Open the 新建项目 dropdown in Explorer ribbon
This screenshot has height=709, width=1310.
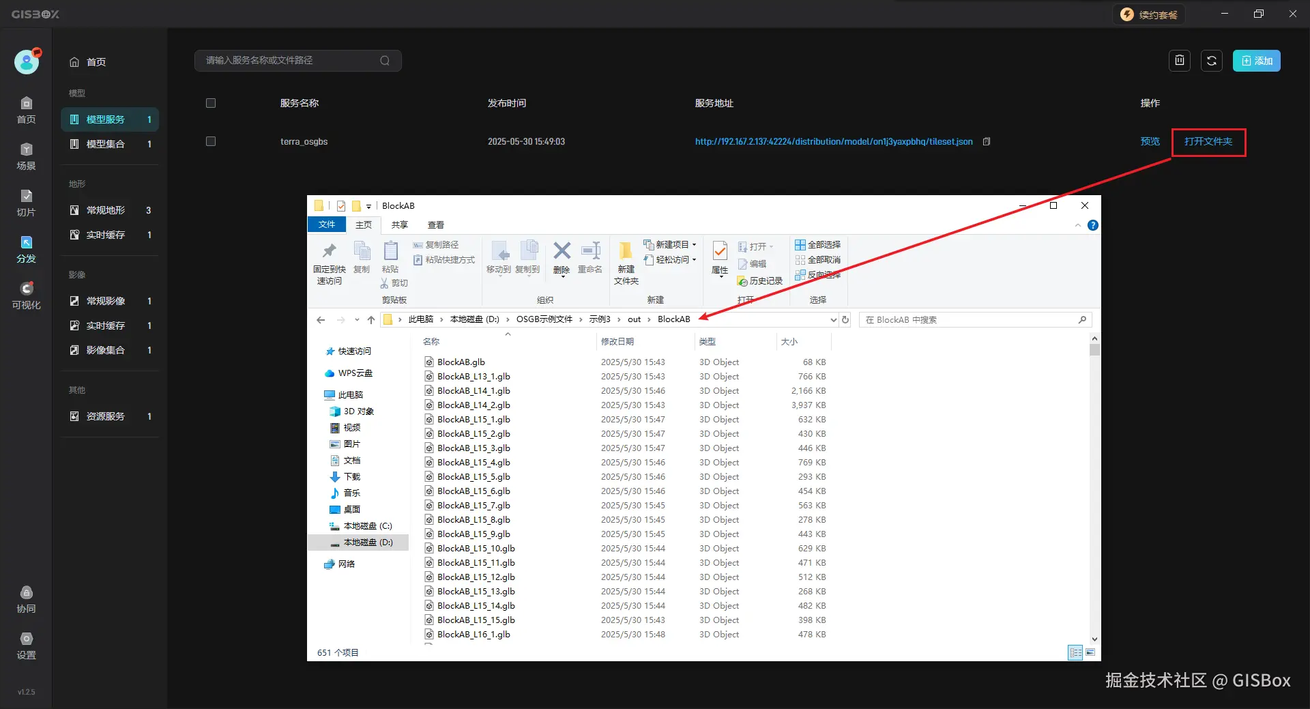pos(670,244)
